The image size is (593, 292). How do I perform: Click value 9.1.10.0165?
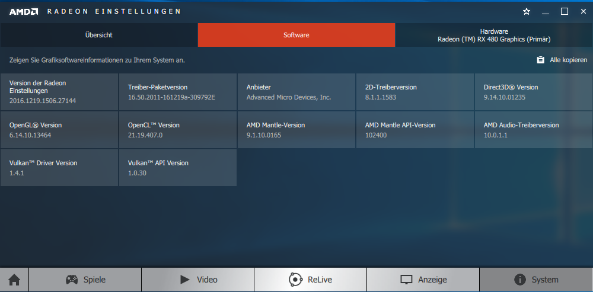264,135
